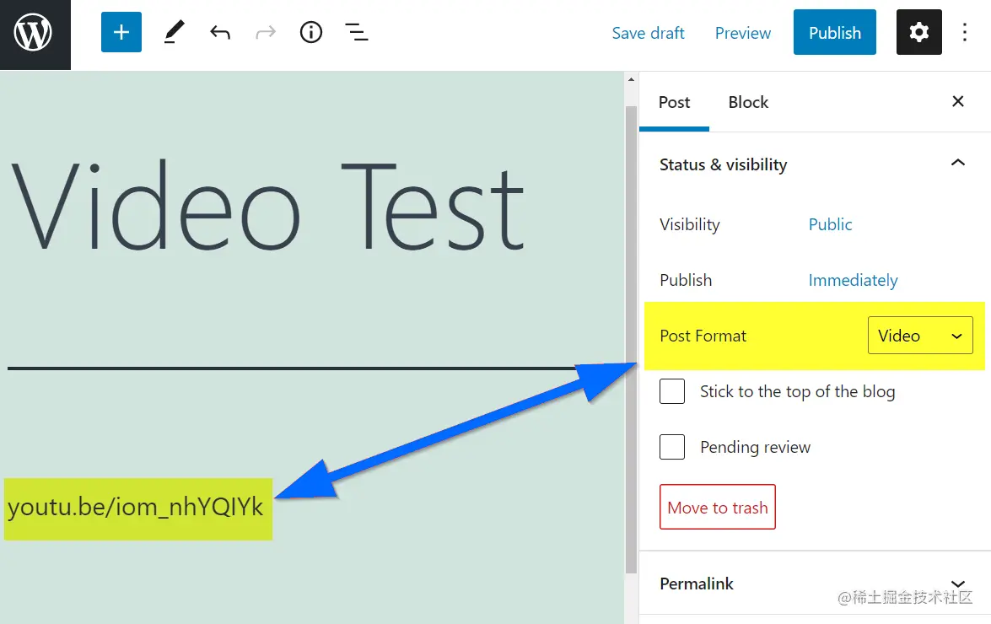The image size is (991, 624).
Task: Open the block inserter
Action: (121, 32)
